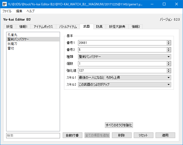Open the ファイル menu
Screen dimensions: 183x145
[x=7, y=11]
